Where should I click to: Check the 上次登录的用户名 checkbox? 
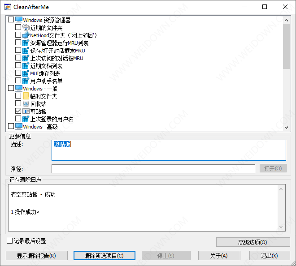18,119
